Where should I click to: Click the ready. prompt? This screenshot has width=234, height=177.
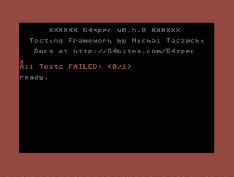tap(34, 77)
